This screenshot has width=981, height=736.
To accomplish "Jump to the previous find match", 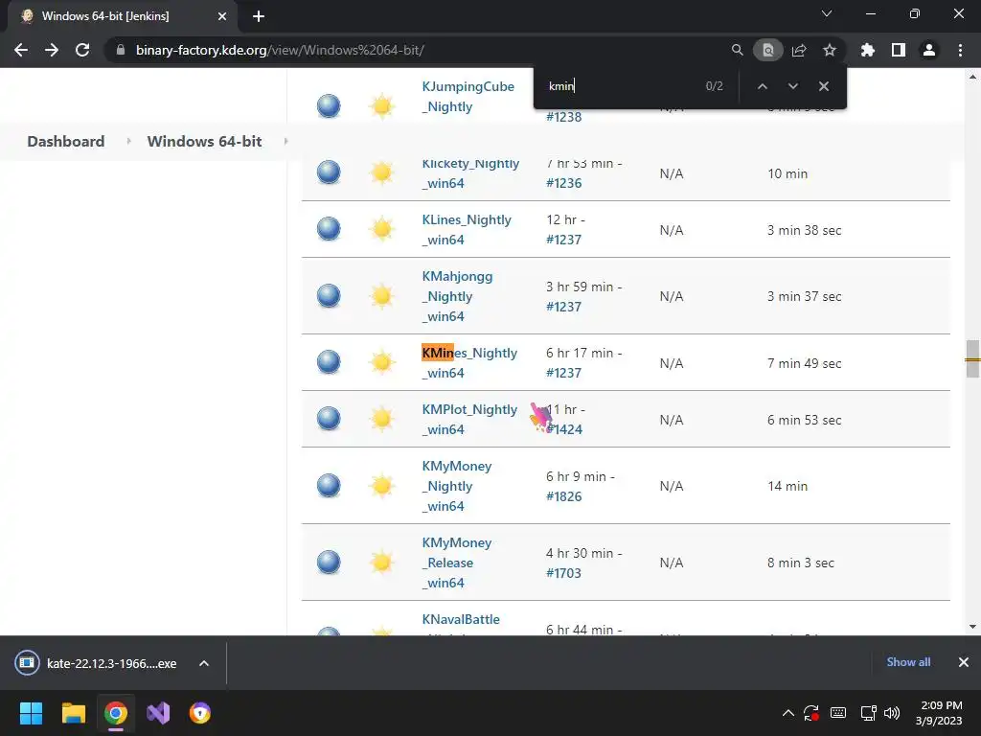I will click(762, 86).
